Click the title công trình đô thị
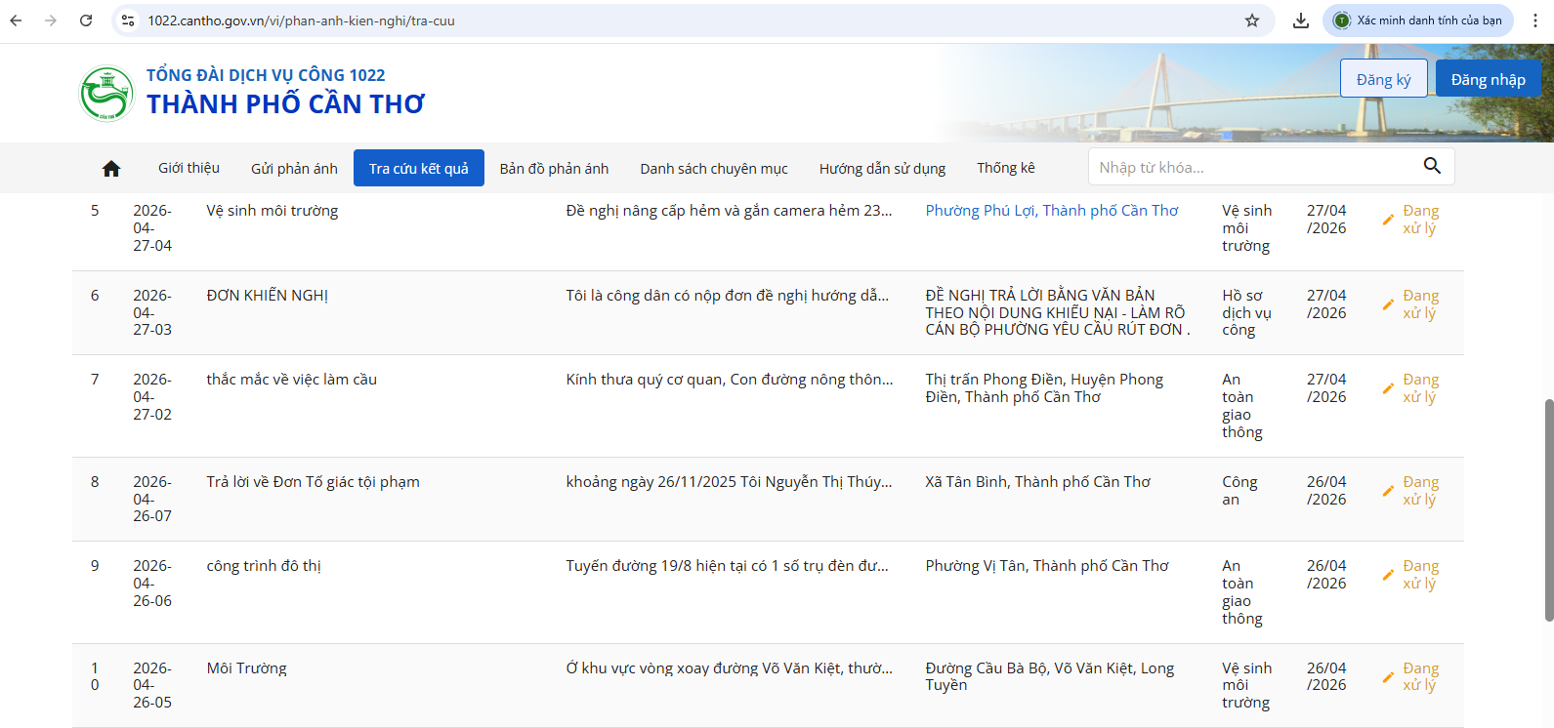The height and width of the screenshot is (728, 1554). click(x=264, y=566)
